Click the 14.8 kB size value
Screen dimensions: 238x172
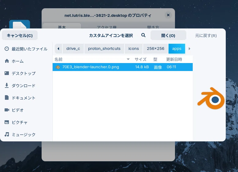pos(142,67)
